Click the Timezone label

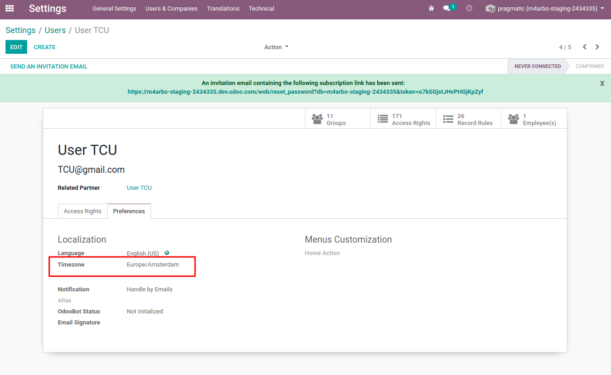pyautogui.click(x=71, y=265)
